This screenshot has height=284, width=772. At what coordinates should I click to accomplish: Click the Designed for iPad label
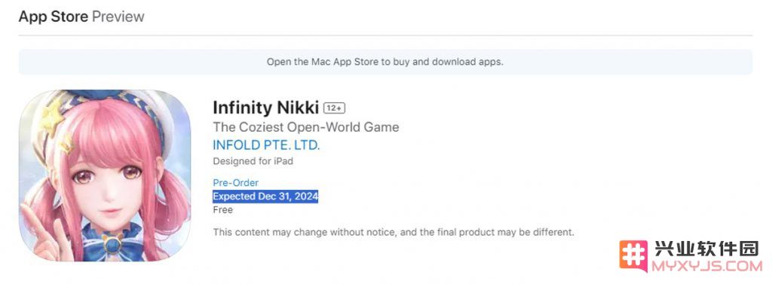[x=253, y=161]
